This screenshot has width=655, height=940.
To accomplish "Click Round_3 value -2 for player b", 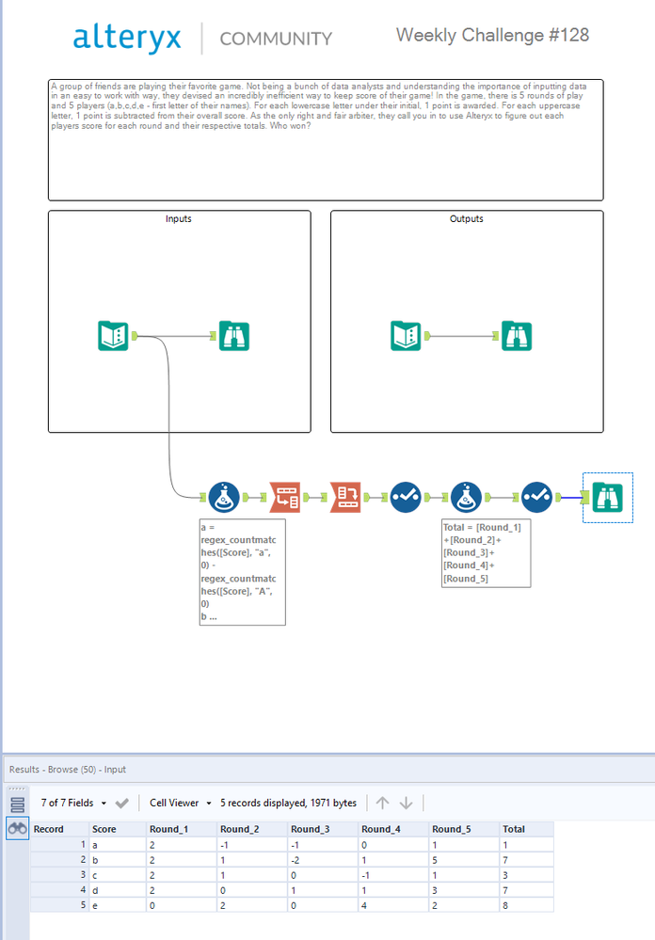I will coord(324,860).
